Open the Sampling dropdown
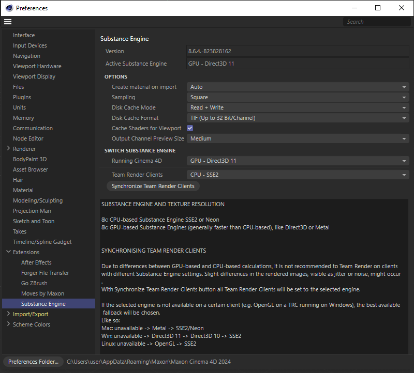Screen dimensions: 414x373 [x=298, y=97]
